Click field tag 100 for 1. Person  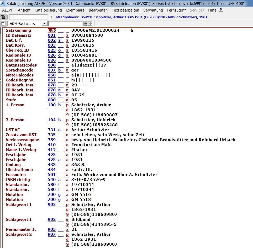pyautogui.click(x=52, y=105)
